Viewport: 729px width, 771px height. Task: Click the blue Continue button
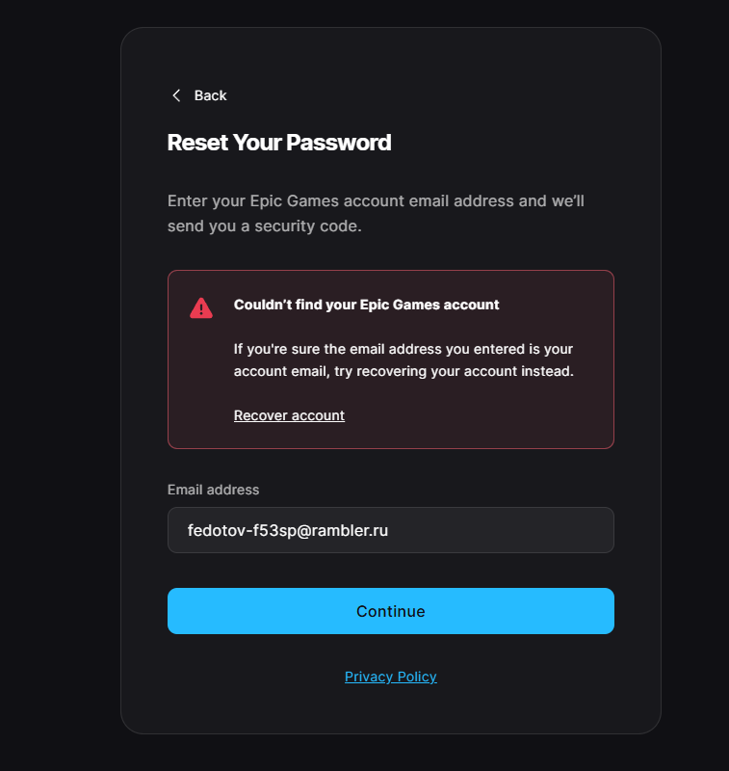391,611
